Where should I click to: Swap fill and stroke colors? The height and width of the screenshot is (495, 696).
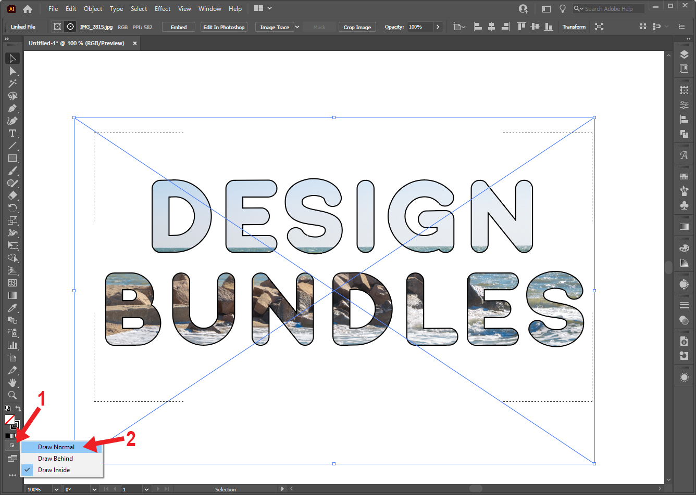(x=18, y=408)
